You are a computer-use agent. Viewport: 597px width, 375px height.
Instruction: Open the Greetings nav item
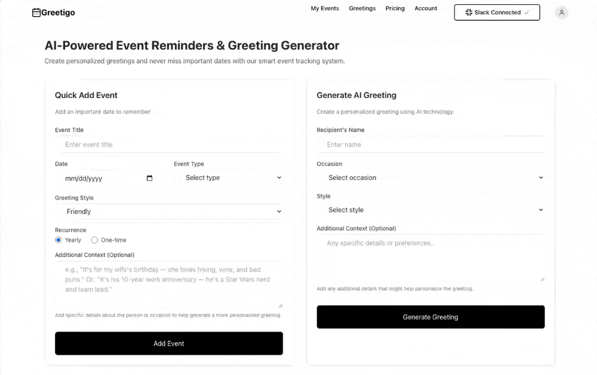[362, 8]
